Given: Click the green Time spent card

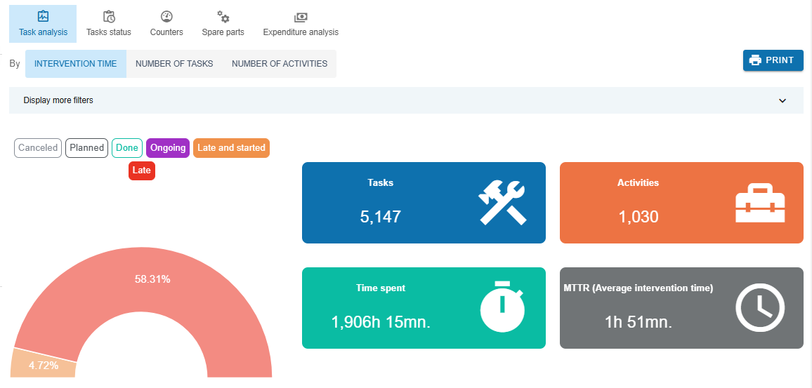Looking at the screenshot, I should tap(424, 308).
